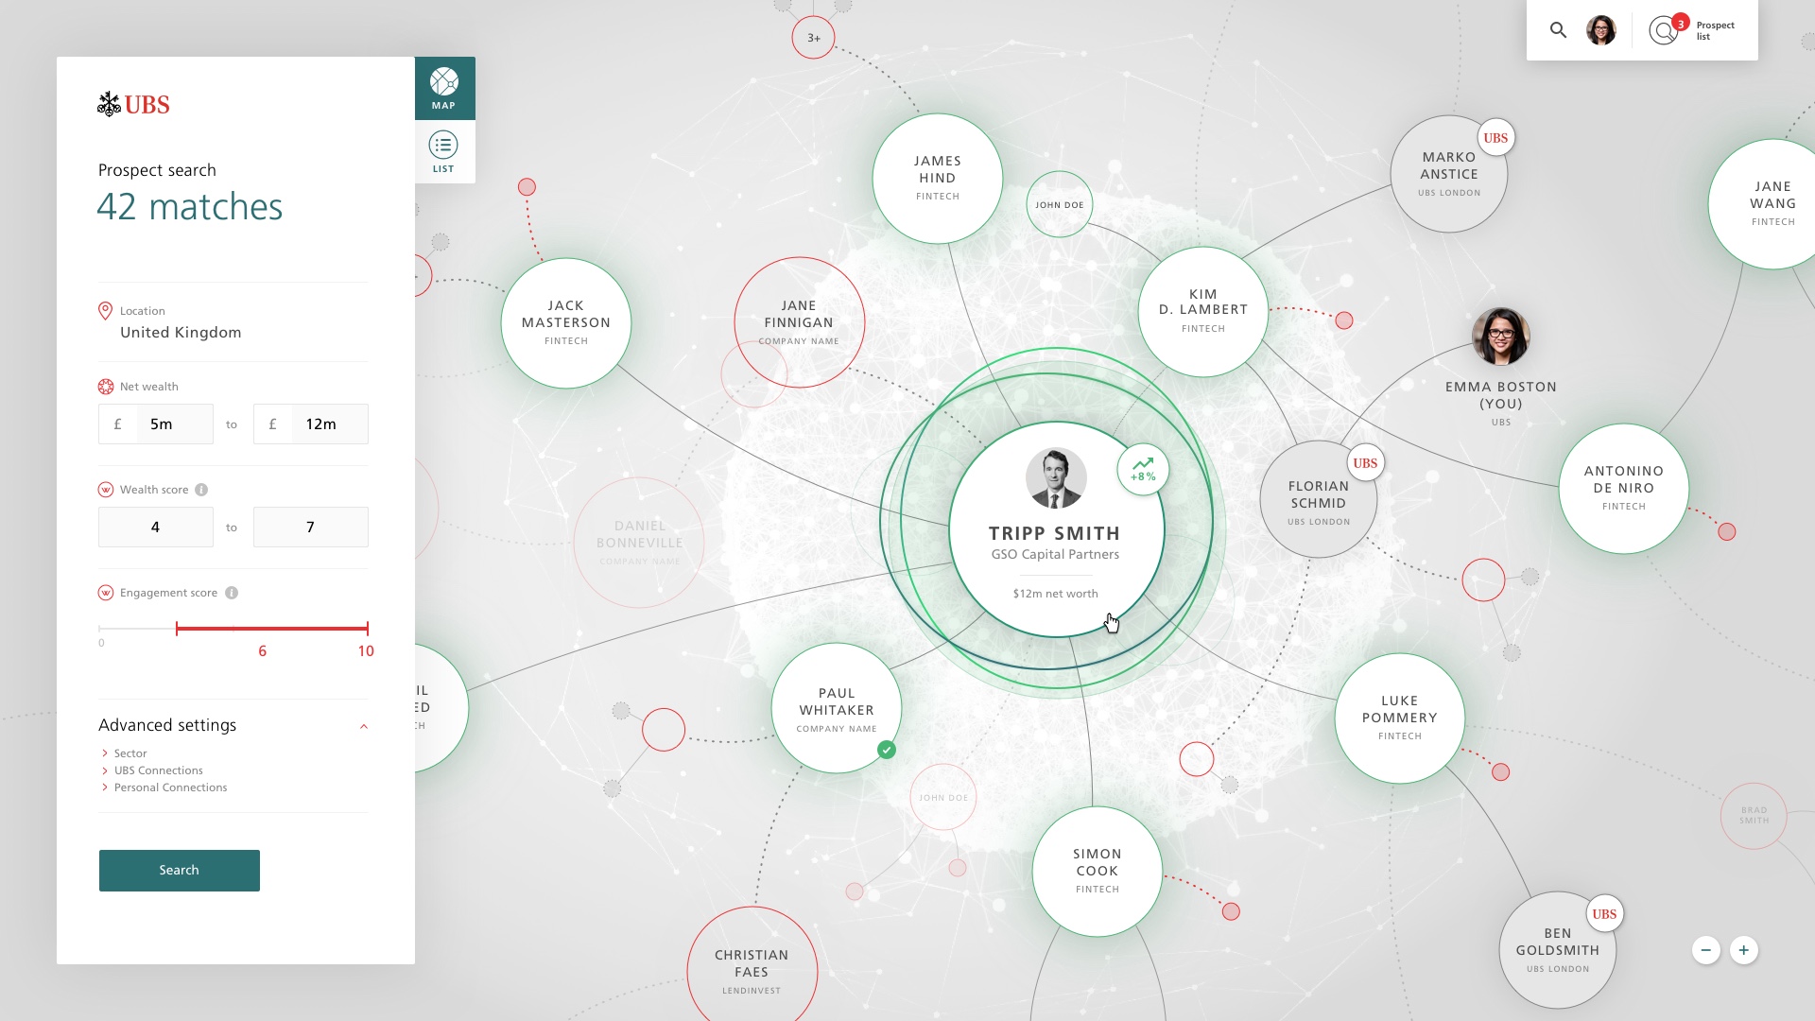Open the Prospect list icon with badge

tap(1665, 30)
